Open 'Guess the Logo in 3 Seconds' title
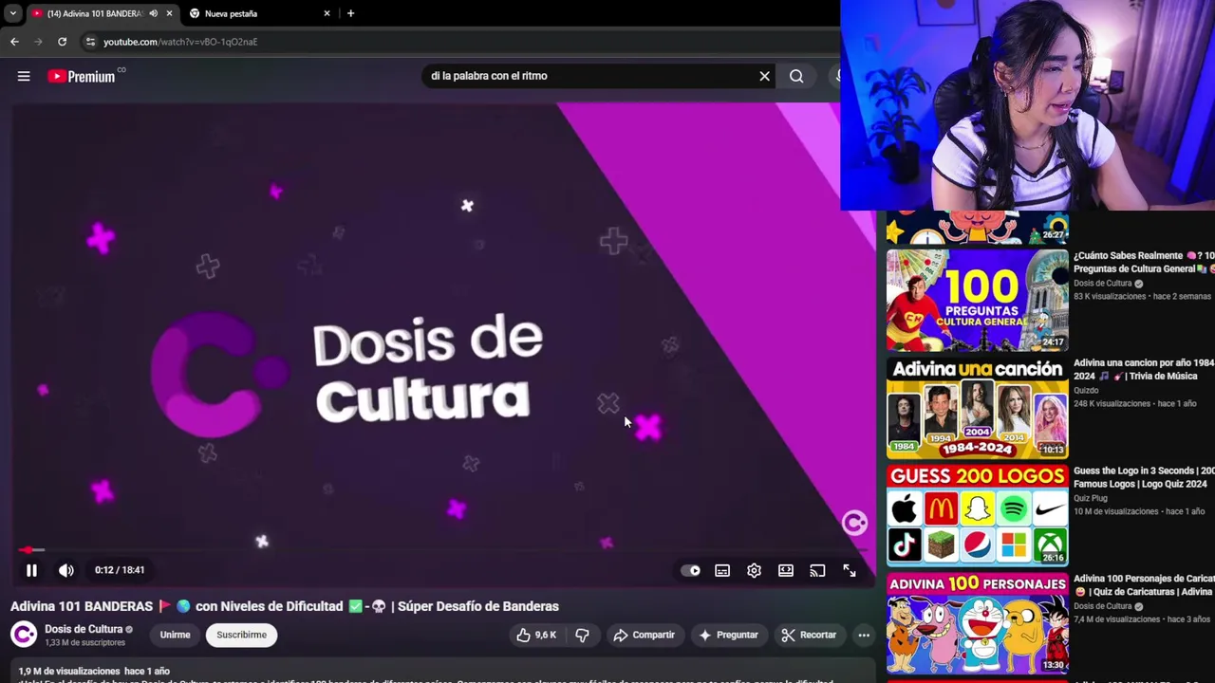 (x=1144, y=477)
